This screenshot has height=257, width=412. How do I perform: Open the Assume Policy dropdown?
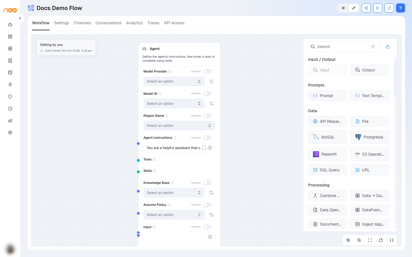click(174, 215)
